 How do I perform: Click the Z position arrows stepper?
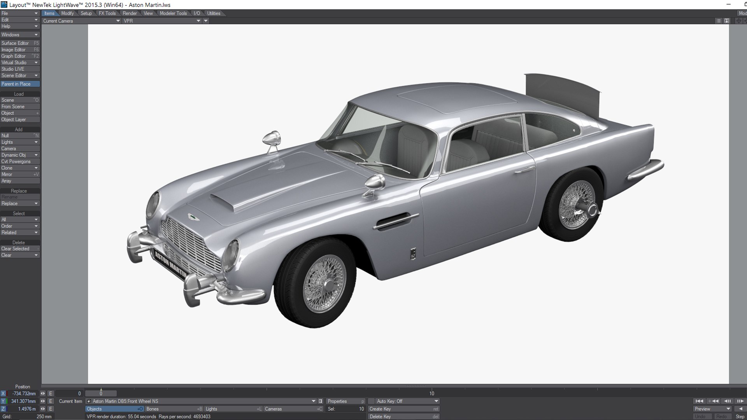click(x=43, y=409)
